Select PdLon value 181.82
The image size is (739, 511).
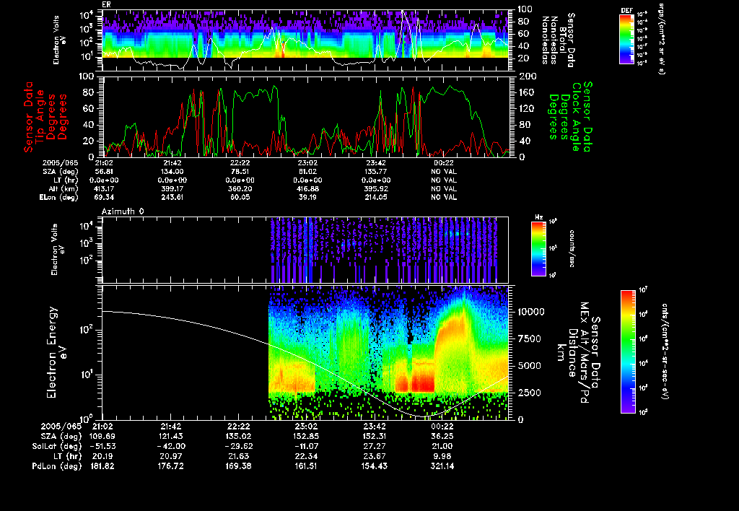(x=102, y=466)
